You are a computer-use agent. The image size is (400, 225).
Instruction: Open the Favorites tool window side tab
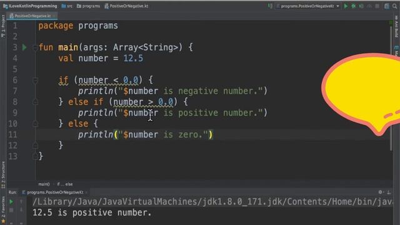(3, 210)
